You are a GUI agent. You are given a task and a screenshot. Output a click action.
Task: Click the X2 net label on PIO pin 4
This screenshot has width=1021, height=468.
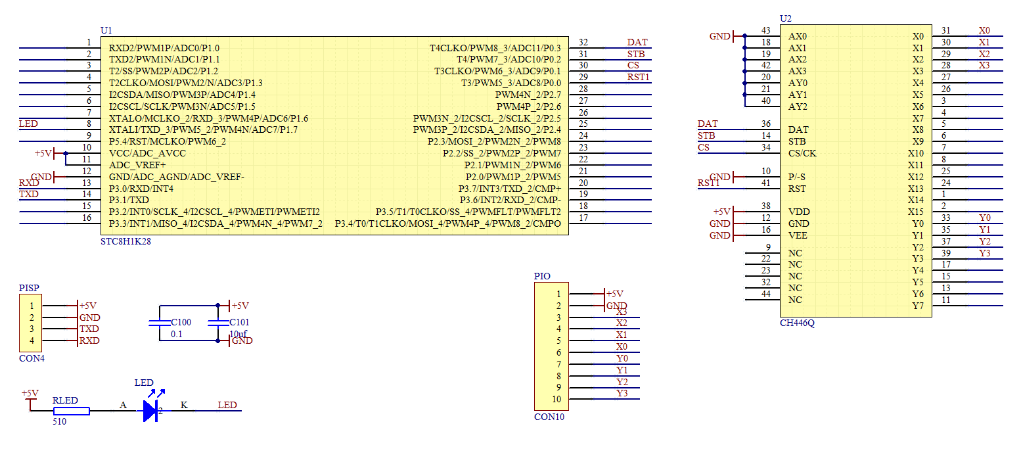pyautogui.click(x=622, y=323)
